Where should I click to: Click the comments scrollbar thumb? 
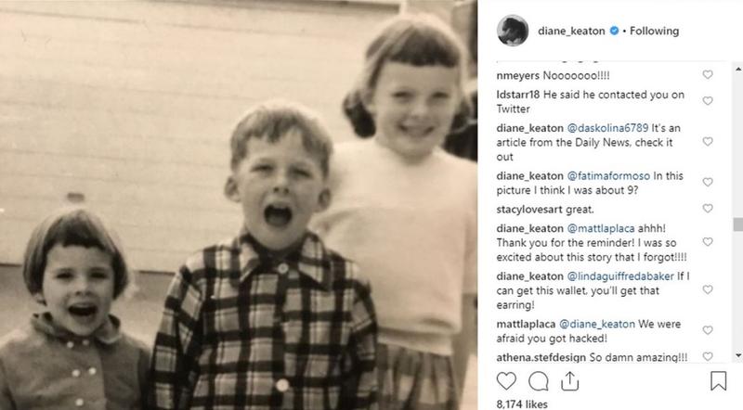(x=738, y=224)
